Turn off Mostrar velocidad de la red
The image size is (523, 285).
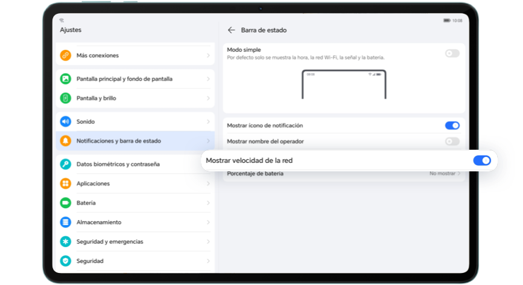482,161
